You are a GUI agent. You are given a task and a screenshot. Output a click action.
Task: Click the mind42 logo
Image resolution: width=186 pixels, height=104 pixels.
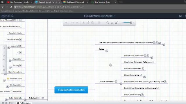tap(8, 16)
